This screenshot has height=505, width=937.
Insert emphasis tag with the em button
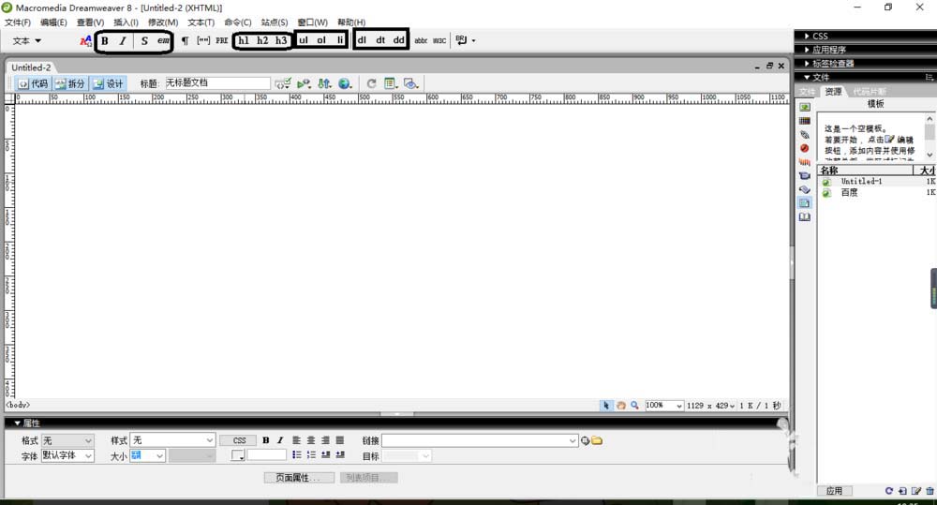[x=163, y=40]
